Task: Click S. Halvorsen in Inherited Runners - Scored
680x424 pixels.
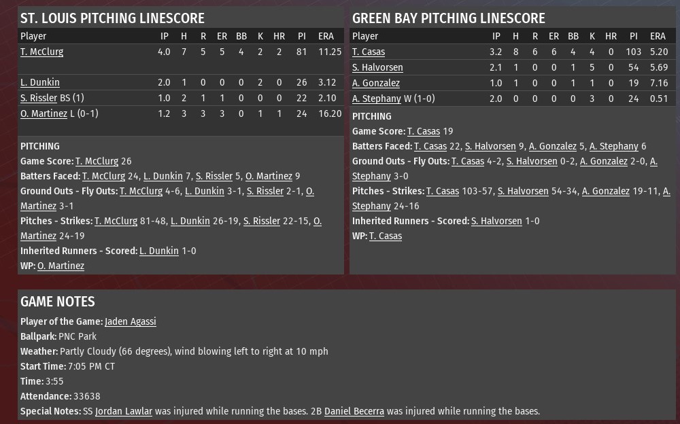Action: coord(496,221)
